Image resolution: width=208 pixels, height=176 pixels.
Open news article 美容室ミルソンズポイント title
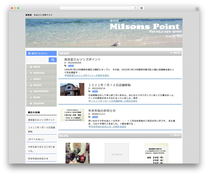[82, 59]
